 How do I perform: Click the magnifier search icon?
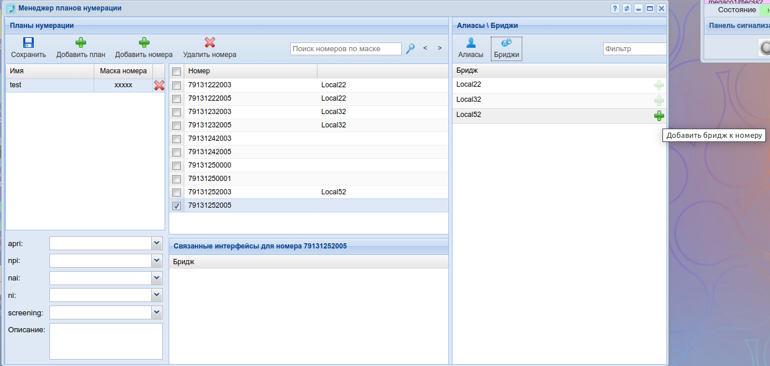click(410, 49)
